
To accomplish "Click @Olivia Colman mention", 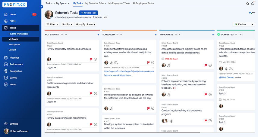I will pyautogui.click(x=226, y=77).
